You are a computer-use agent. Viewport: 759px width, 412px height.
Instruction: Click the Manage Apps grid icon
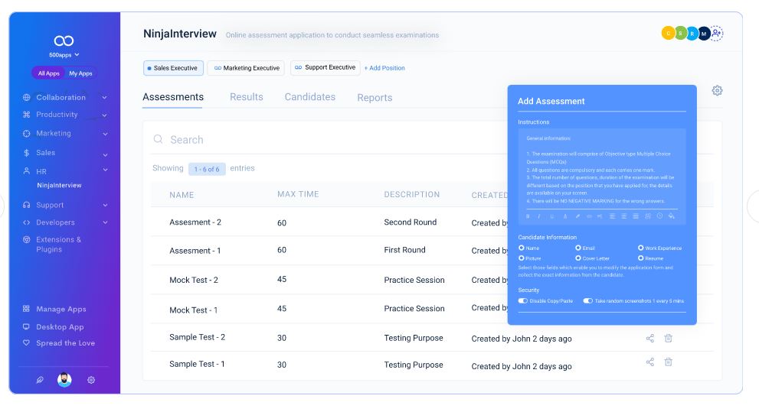[27, 309]
